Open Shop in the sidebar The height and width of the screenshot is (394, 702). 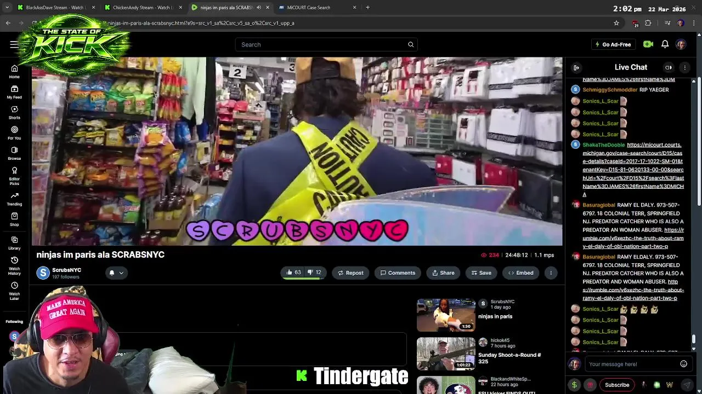14,219
